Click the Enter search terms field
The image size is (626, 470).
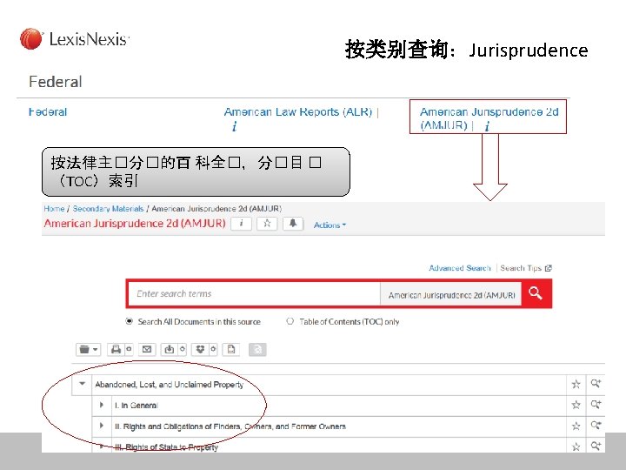click(254, 294)
